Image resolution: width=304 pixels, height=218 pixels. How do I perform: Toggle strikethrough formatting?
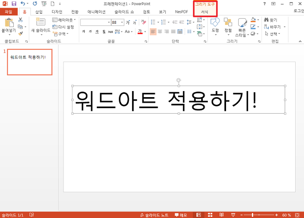111,31
